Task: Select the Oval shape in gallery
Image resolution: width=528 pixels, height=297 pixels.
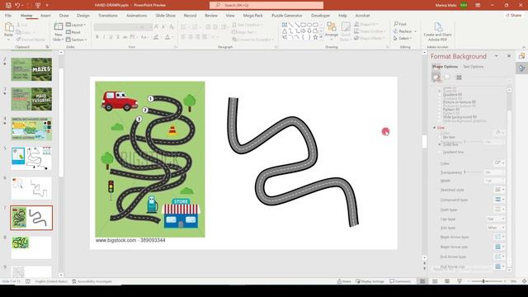Action: click(309, 25)
